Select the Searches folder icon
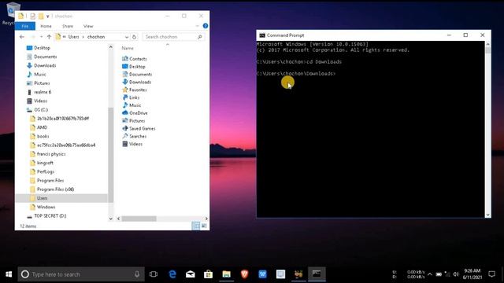 click(x=125, y=136)
